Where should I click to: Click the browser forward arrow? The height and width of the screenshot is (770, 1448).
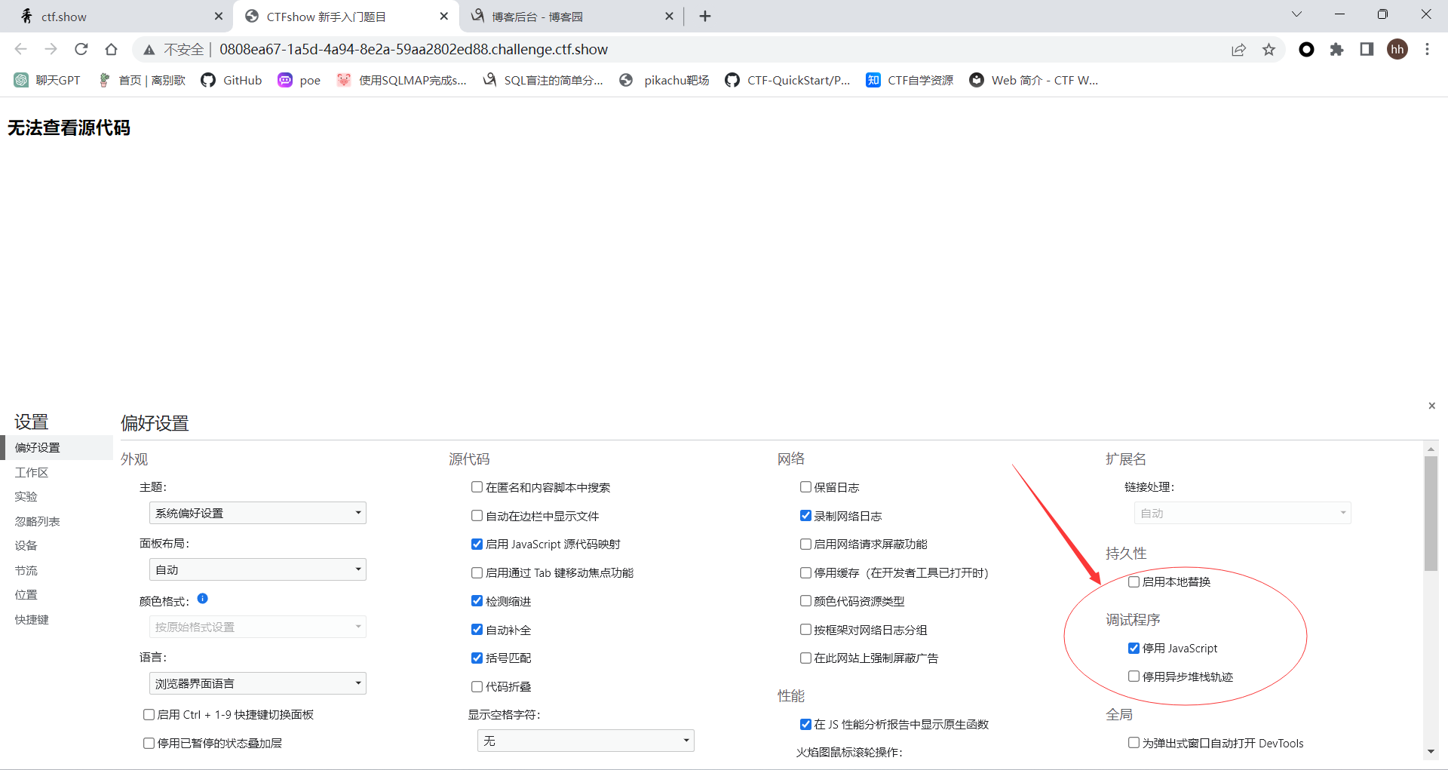tap(51, 49)
